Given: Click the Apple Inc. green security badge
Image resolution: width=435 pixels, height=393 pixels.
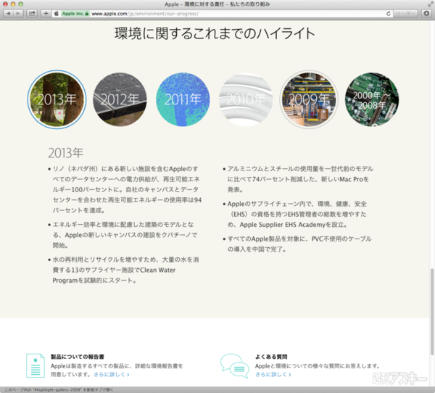Looking at the screenshot, I should click(x=75, y=13).
